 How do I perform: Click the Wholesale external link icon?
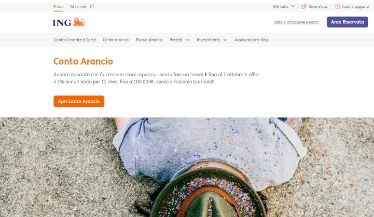pyautogui.click(x=92, y=6)
